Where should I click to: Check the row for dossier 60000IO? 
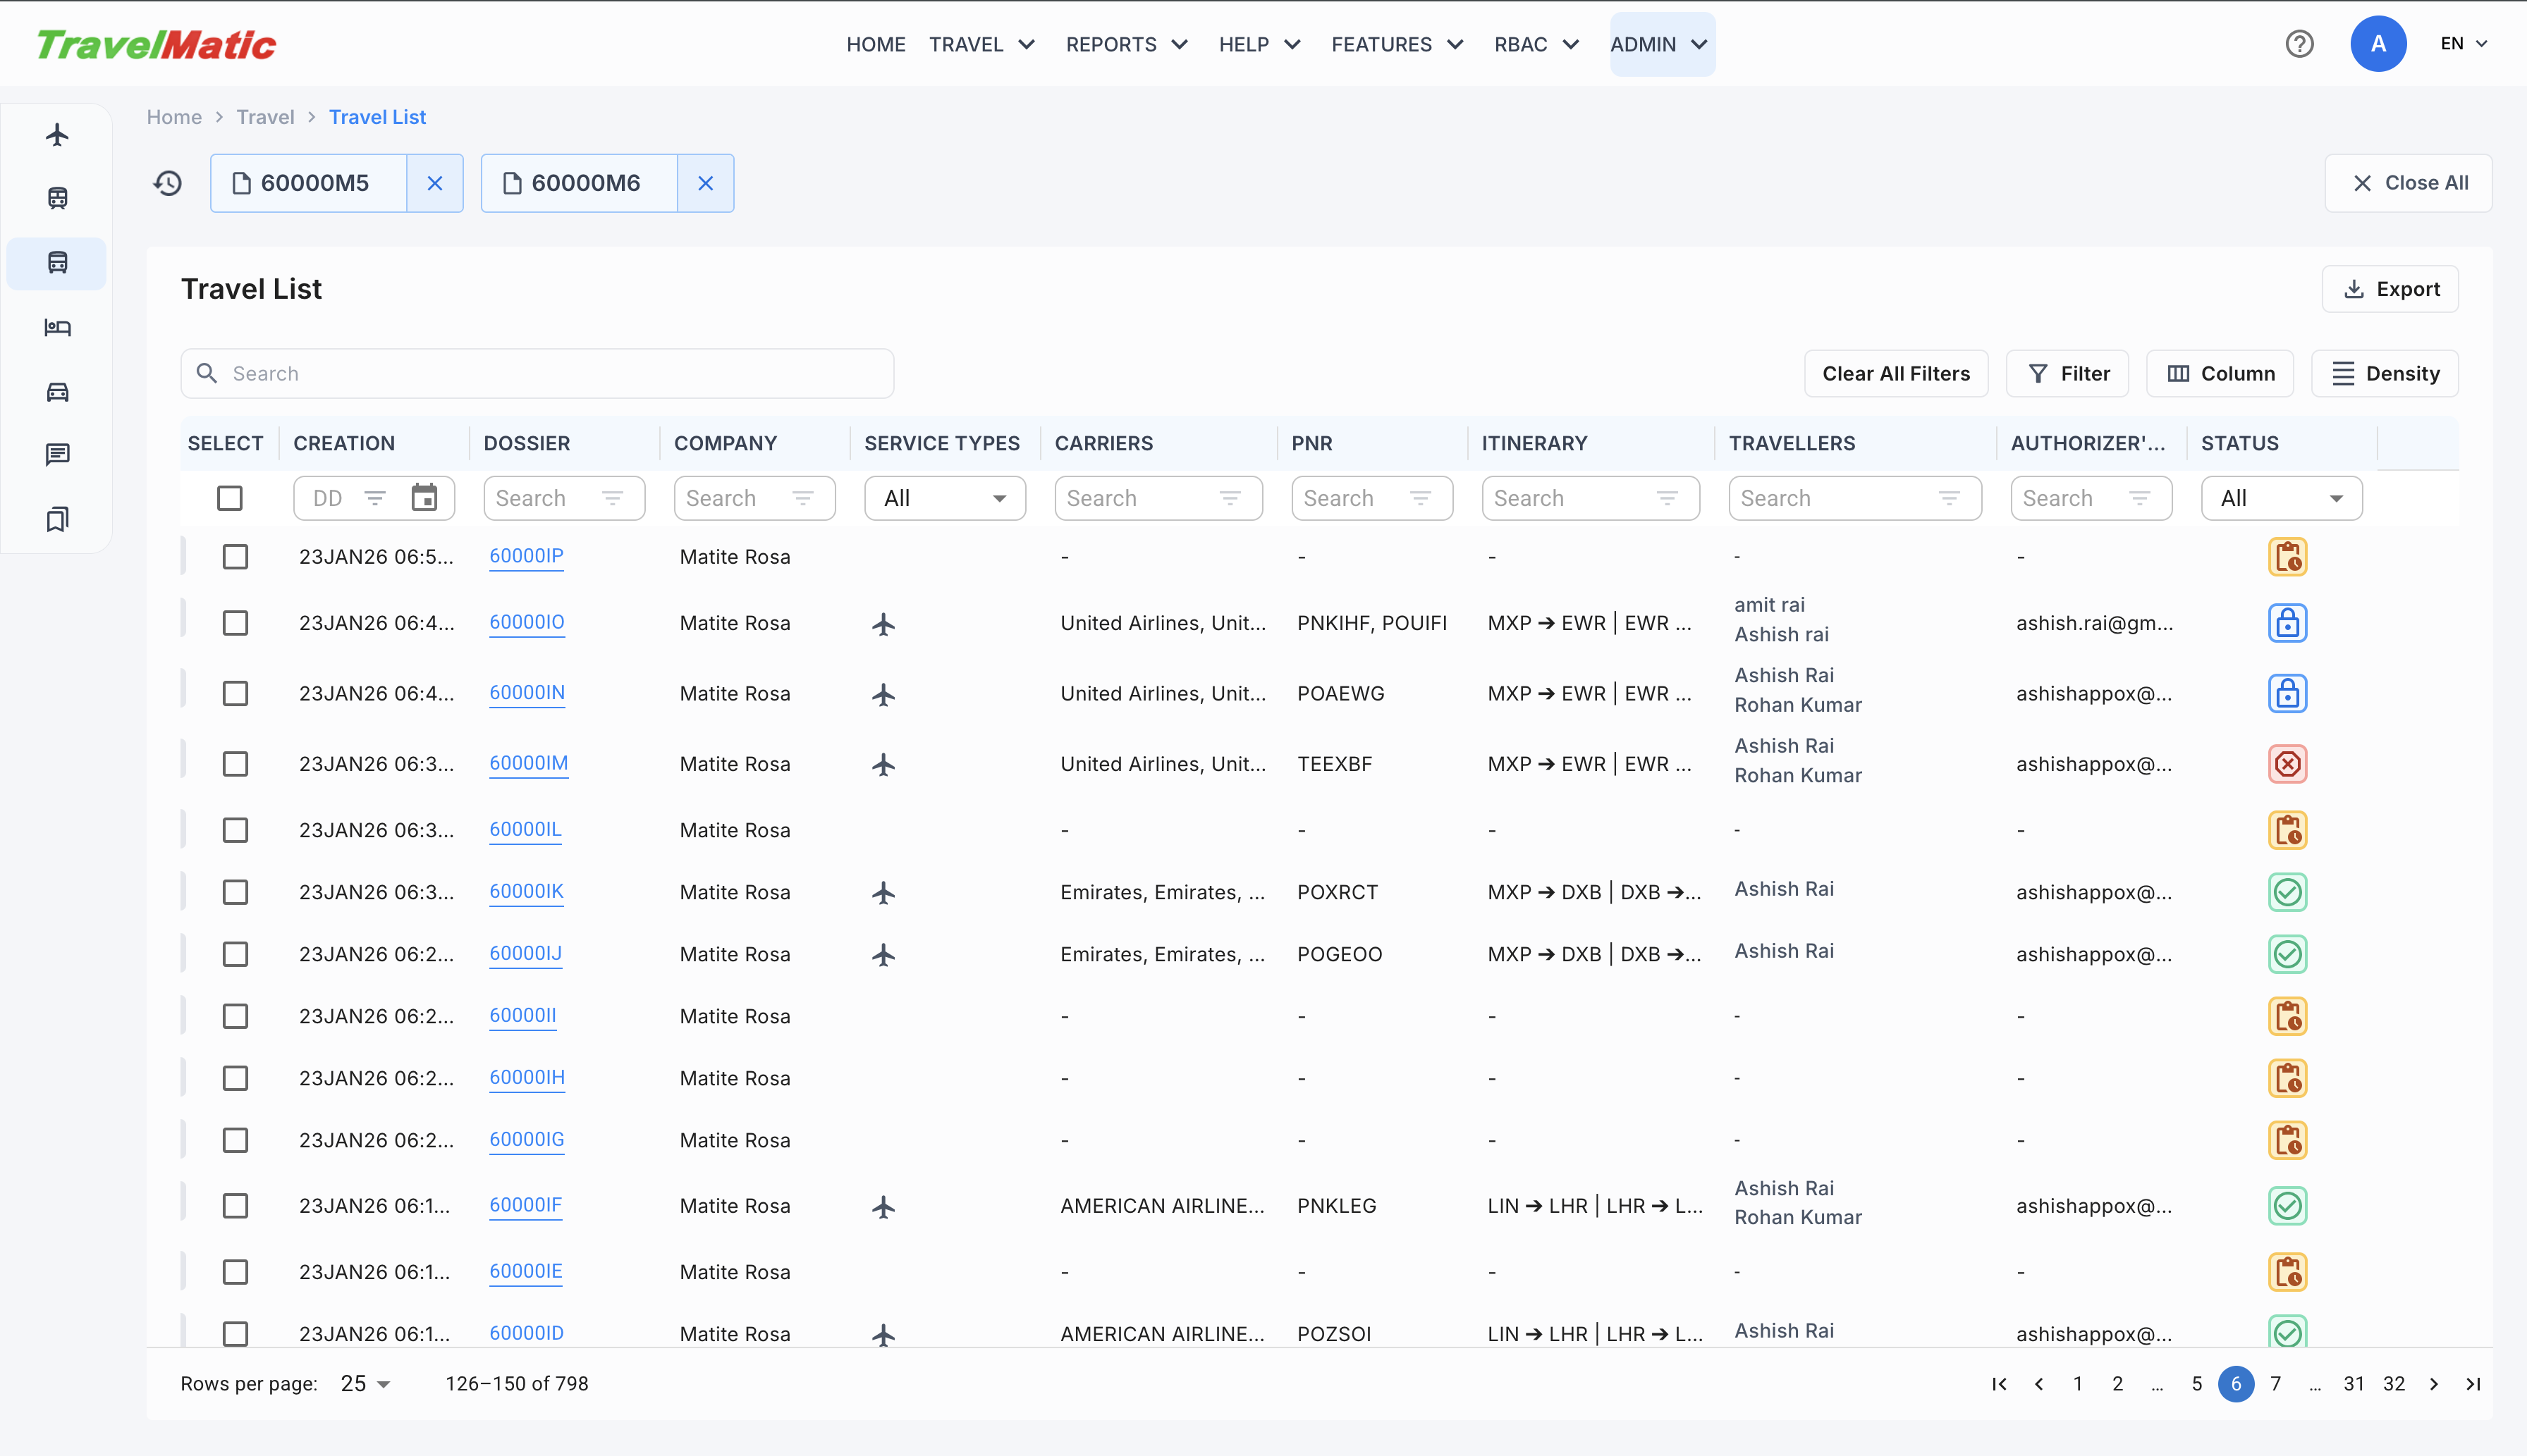tap(235, 623)
